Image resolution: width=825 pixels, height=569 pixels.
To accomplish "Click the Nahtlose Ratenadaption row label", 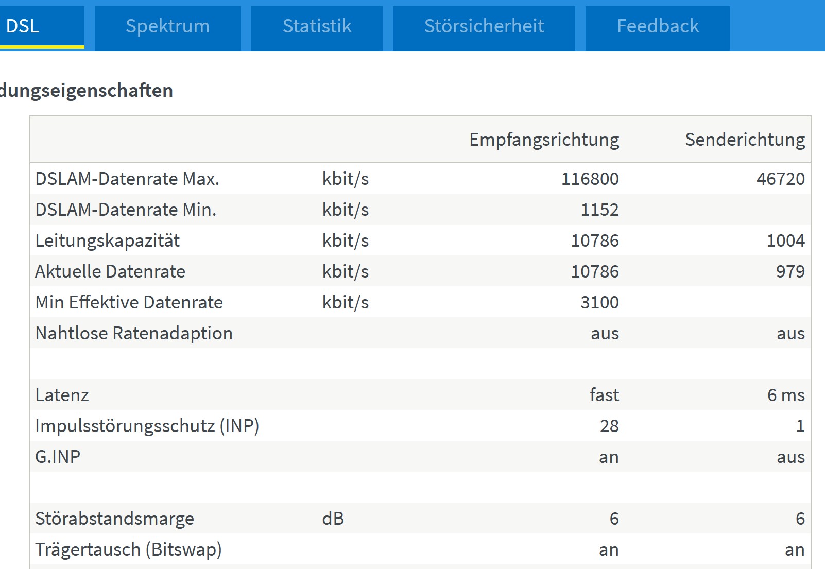I will [x=134, y=333].
